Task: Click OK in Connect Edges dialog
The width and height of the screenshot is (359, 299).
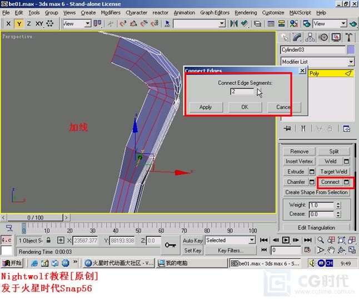Action: 245,107
